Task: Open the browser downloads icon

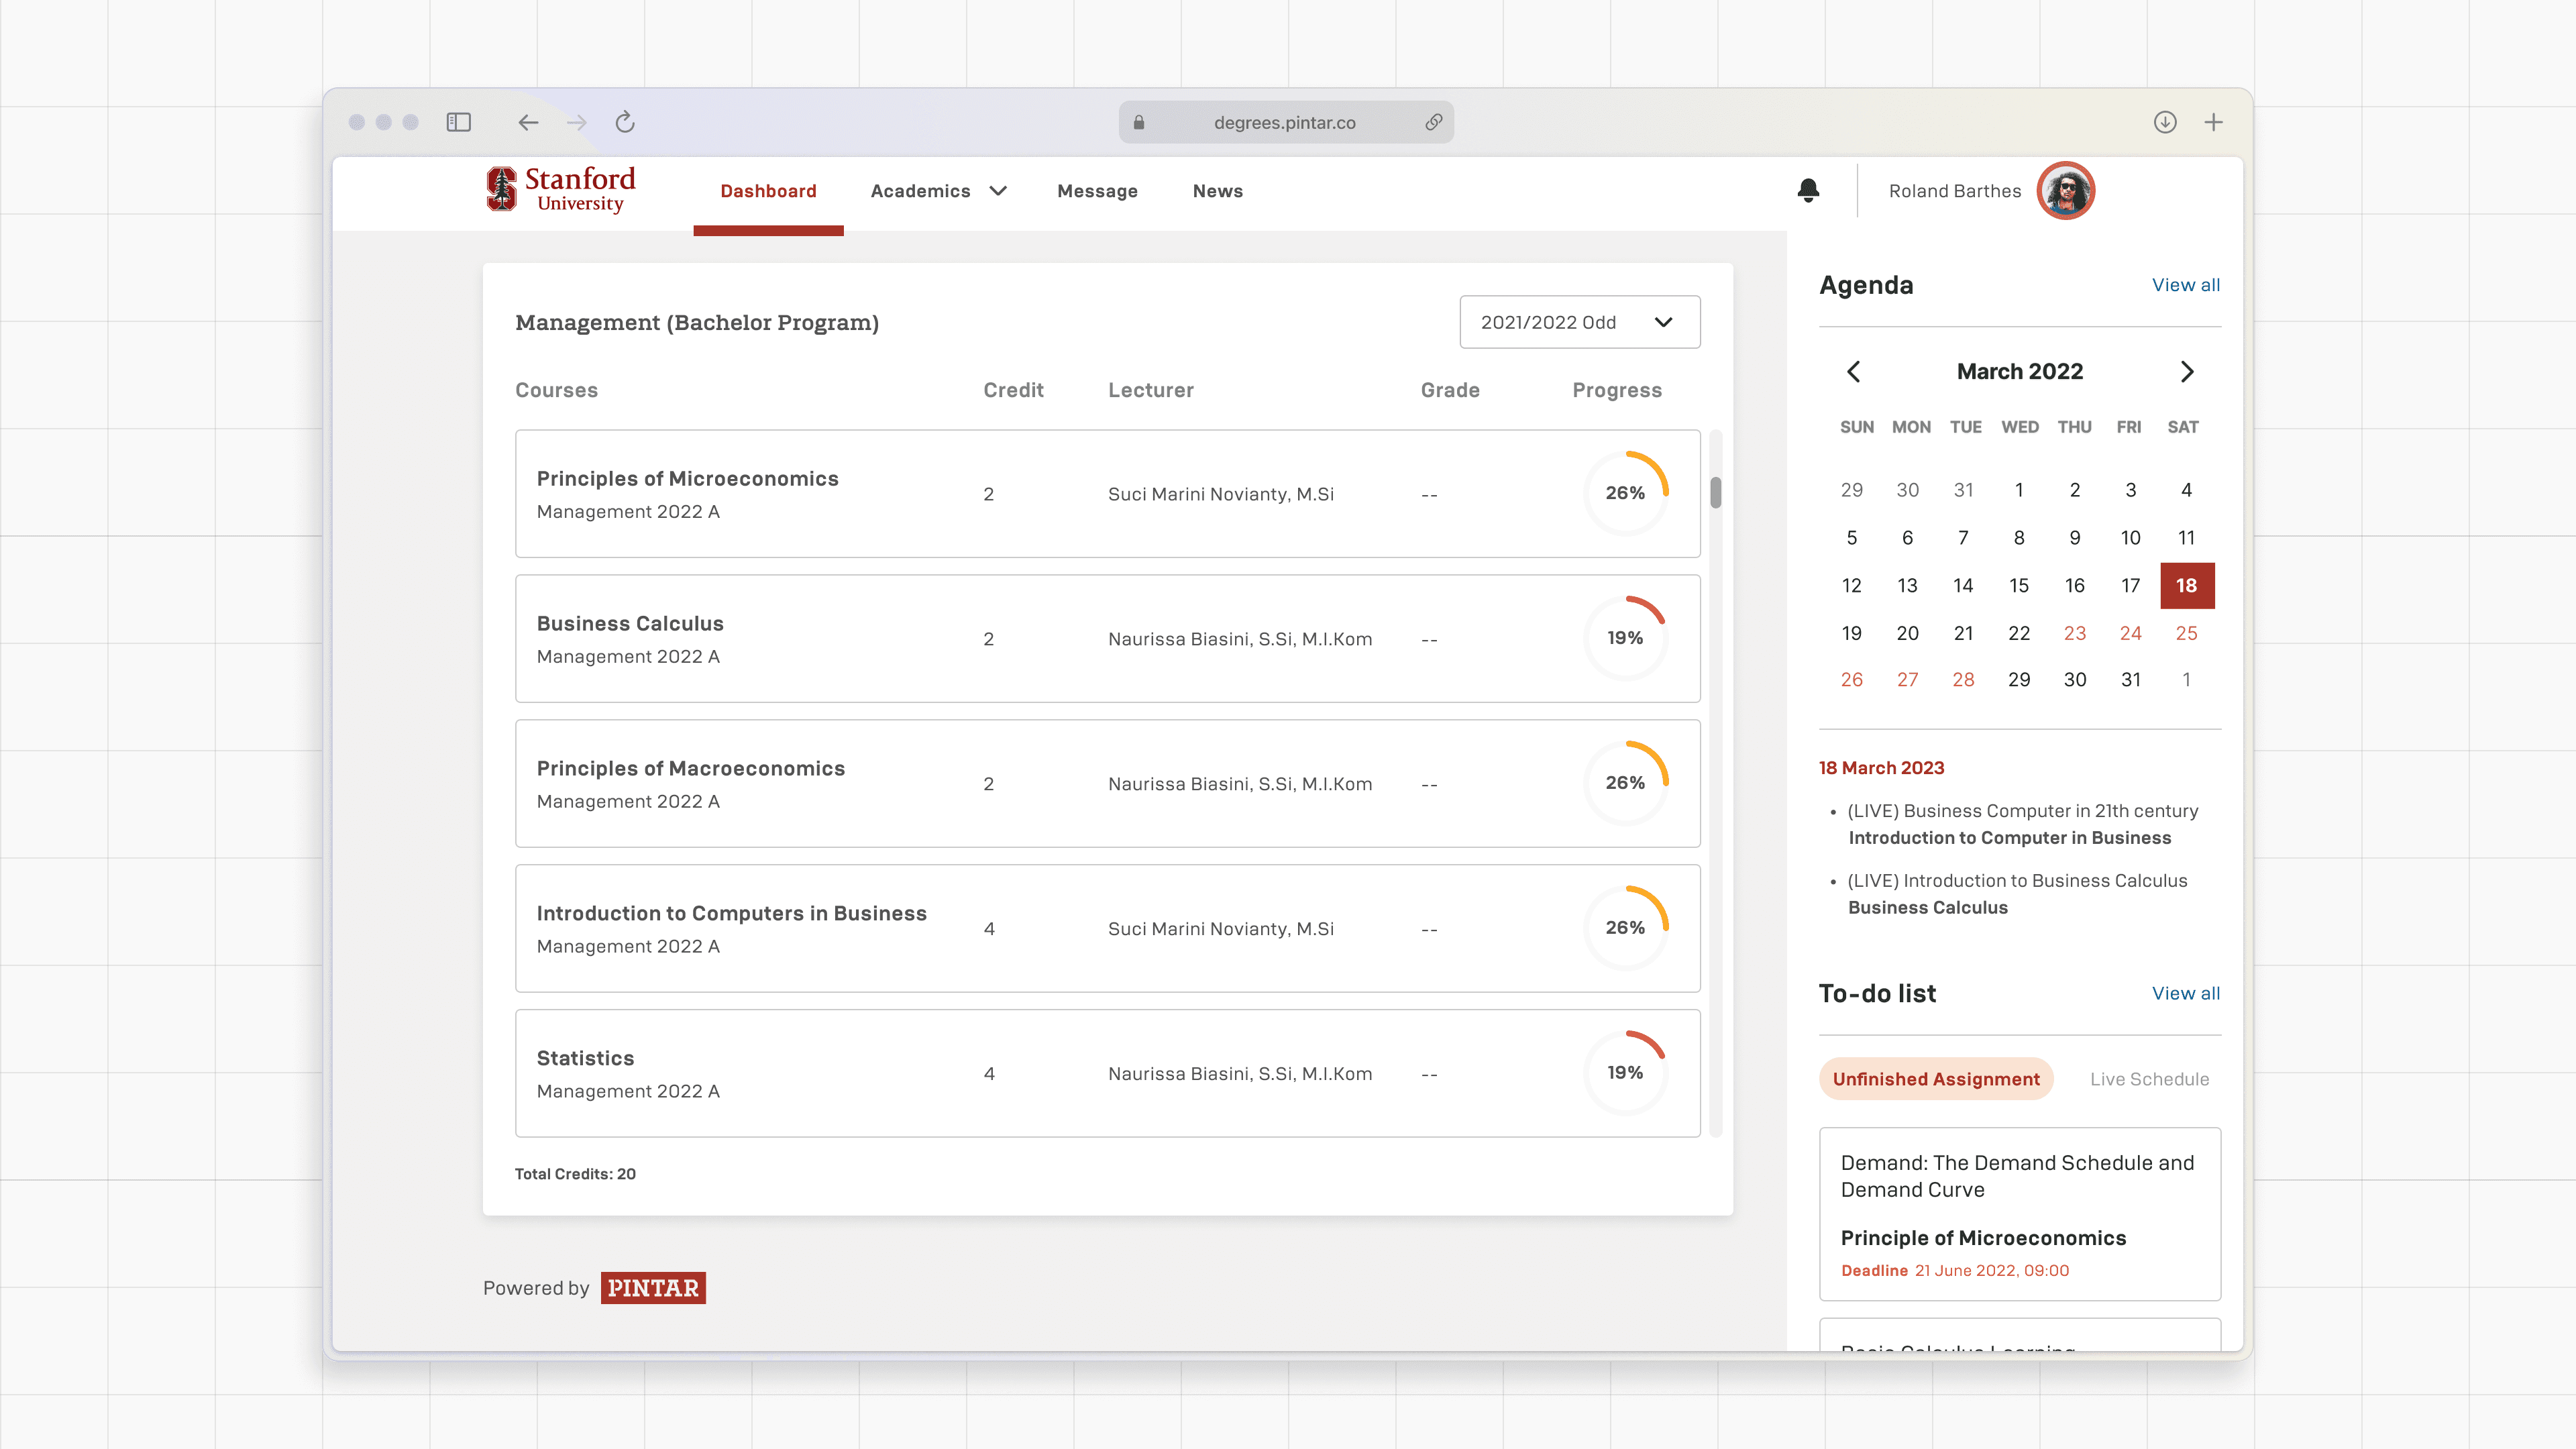Action: [x=2165, y=122]
